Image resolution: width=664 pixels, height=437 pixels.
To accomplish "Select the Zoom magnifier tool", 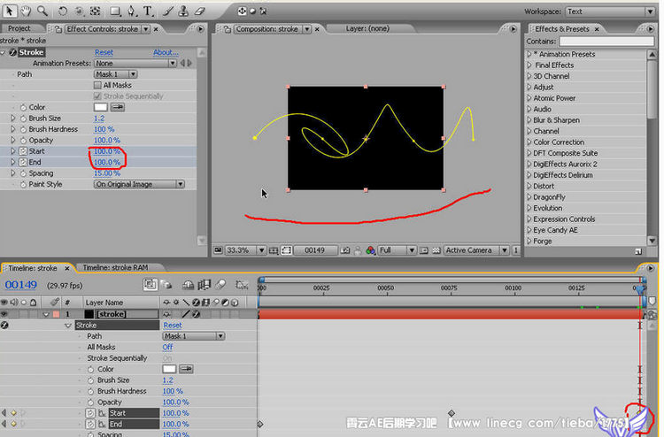I will pos(42,11).
